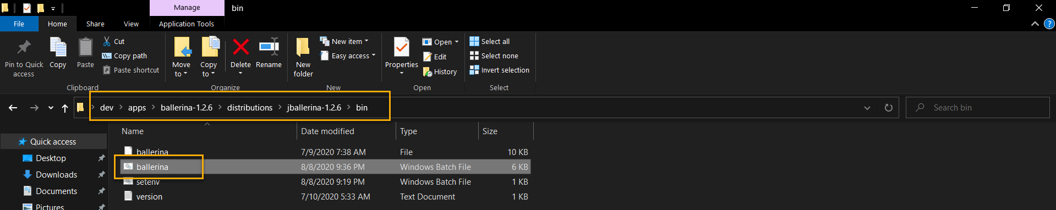Open the File menu tab
The image size is (1056, 210).
click(x=19, y=24)
